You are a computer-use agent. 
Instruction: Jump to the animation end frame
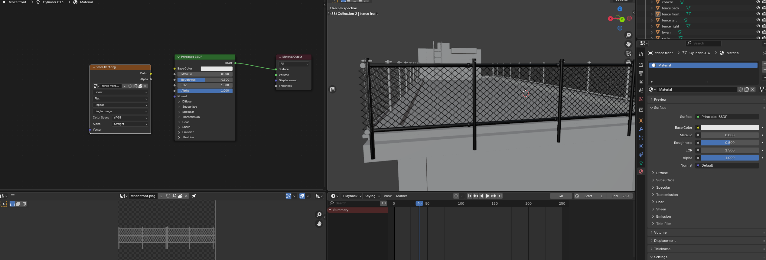(x=500, y=196)
